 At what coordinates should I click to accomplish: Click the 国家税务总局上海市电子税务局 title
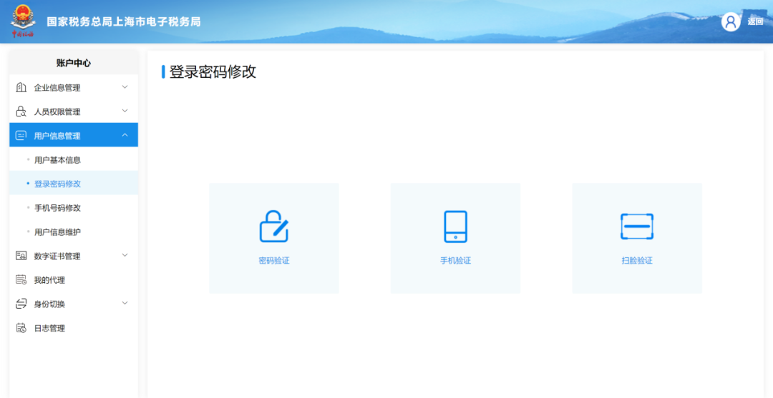coord(124,21)
